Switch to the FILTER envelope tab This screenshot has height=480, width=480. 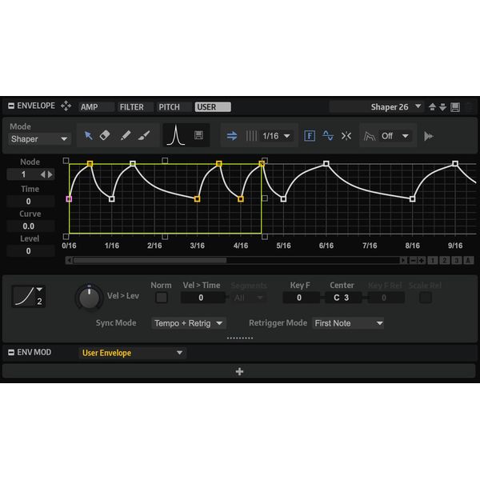tap(132, 106)
